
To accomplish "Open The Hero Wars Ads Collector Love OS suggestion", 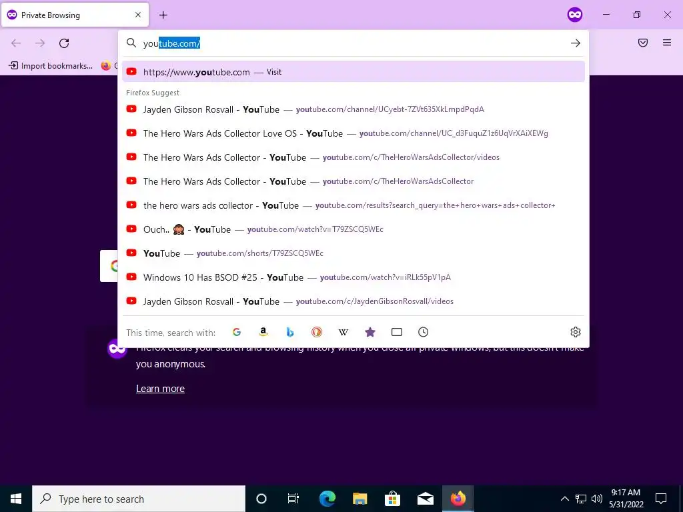I will pos(354,133).
